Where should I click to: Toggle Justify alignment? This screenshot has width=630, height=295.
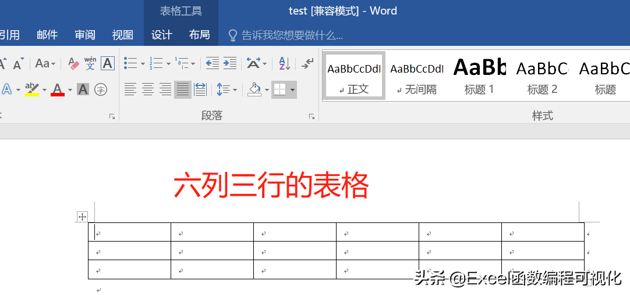click(183, 89)
